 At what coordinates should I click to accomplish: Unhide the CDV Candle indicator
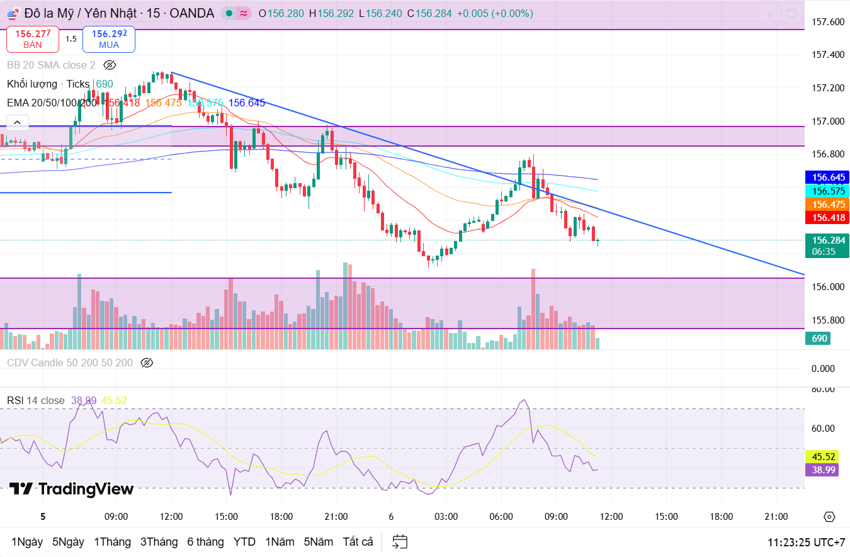147,363
